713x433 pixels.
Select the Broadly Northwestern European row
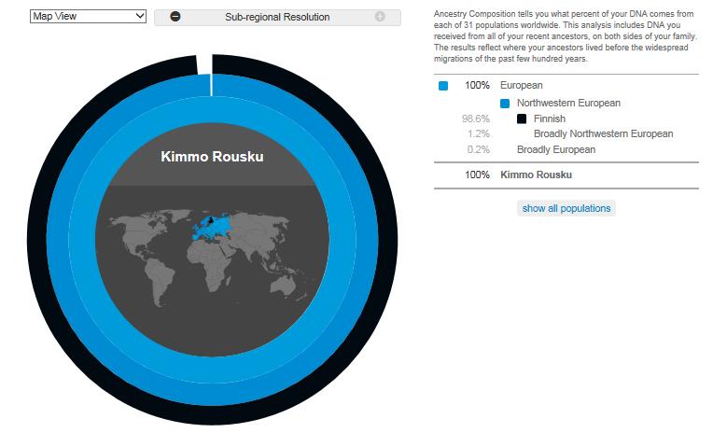tap(566, 133)
